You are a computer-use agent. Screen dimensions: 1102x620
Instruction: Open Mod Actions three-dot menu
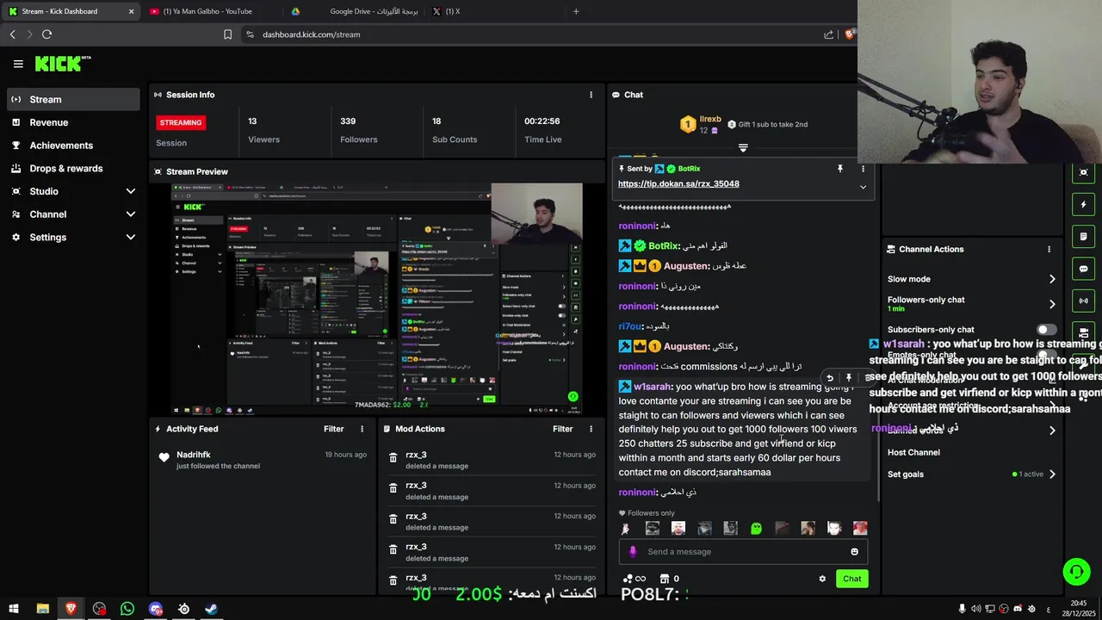(x=591, y=429)
